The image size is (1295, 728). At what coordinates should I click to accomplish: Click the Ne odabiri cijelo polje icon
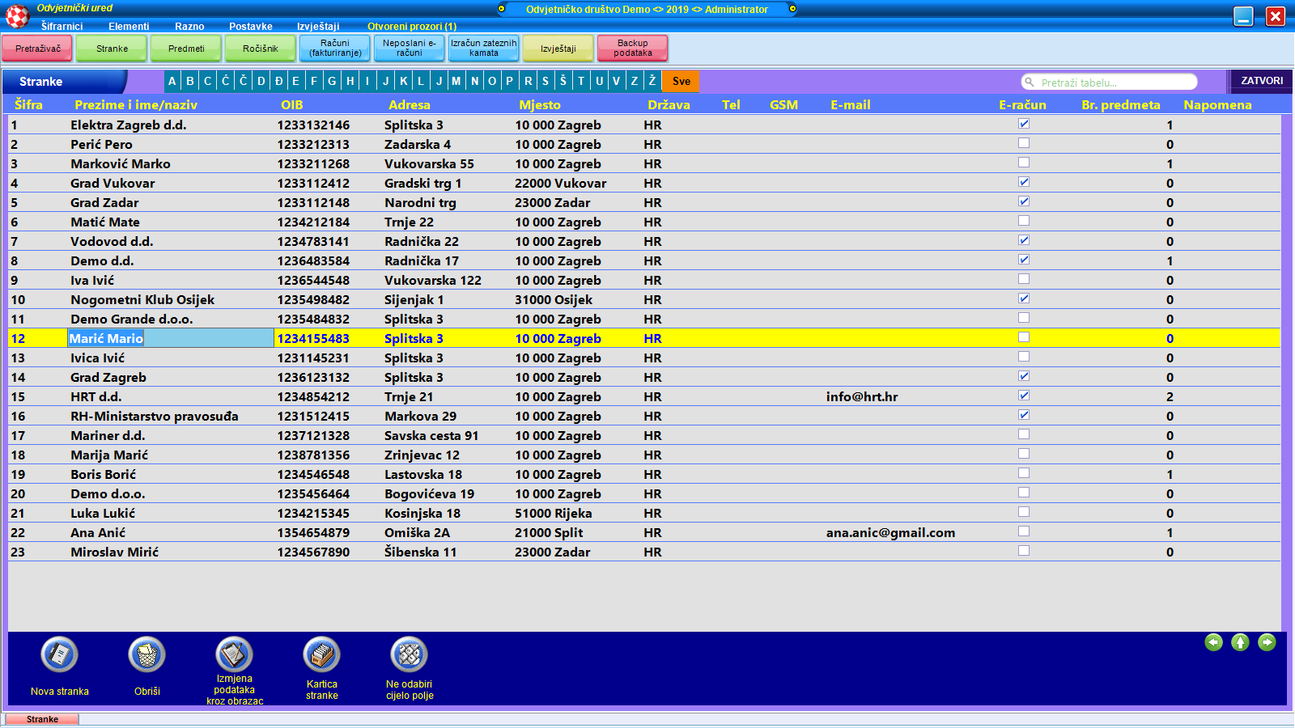[x=409, y=654]
